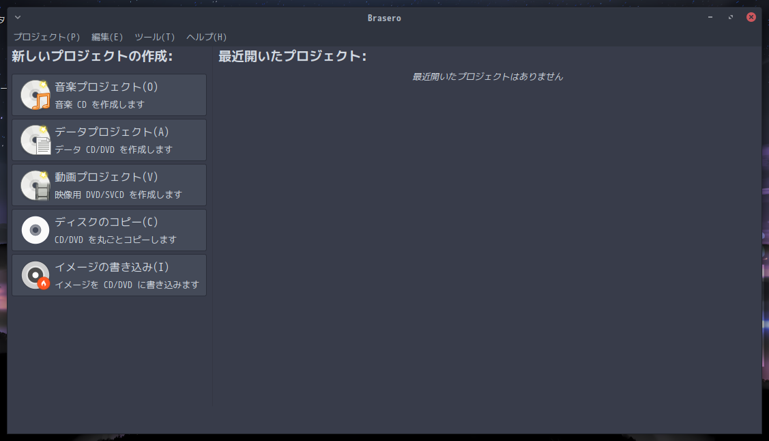Image resolution: width=769 pixels, height=441 pixels.
Task: Open the ツール(T) menu
Action: point(154,37)
